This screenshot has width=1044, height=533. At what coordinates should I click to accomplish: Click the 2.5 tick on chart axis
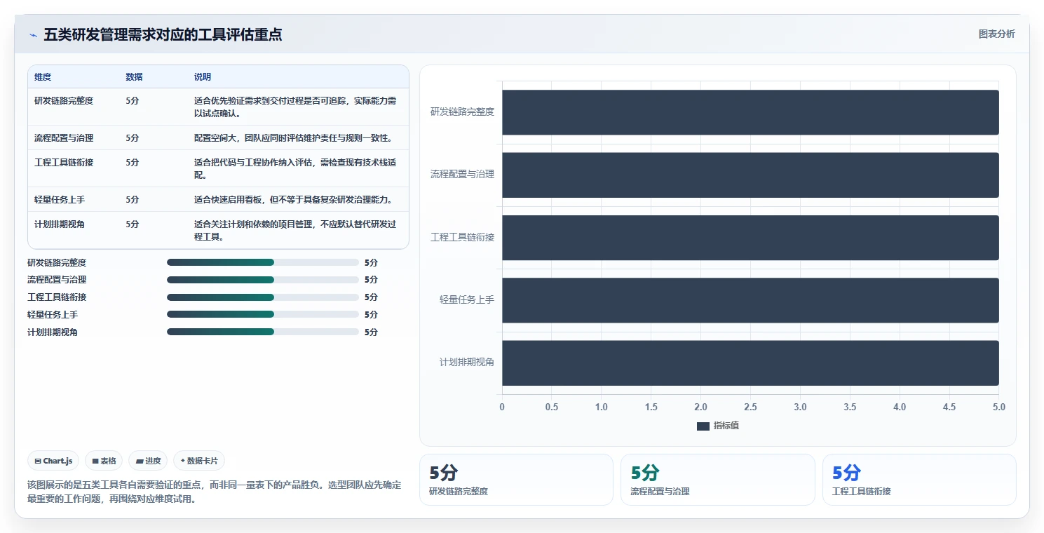pos(750,407)
